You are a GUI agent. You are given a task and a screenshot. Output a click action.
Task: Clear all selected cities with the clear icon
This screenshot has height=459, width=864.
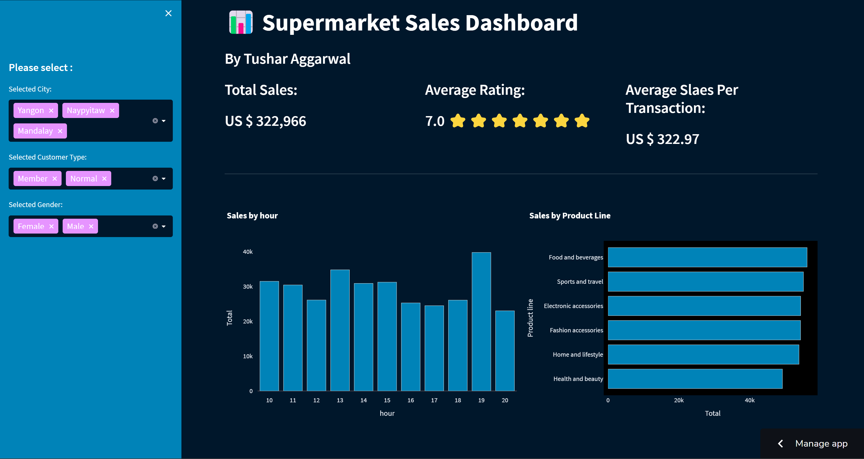click(155, 121)
